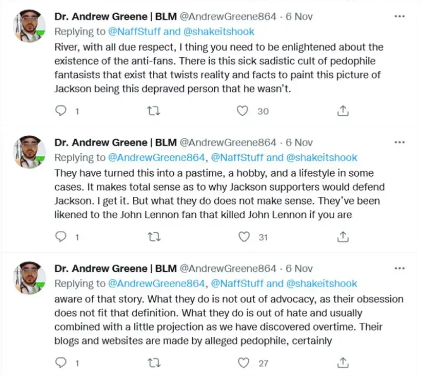This screenshot has width=423, height=376.
Task: Like the second tweet with 31 likes
Action: tap(244, 236)
